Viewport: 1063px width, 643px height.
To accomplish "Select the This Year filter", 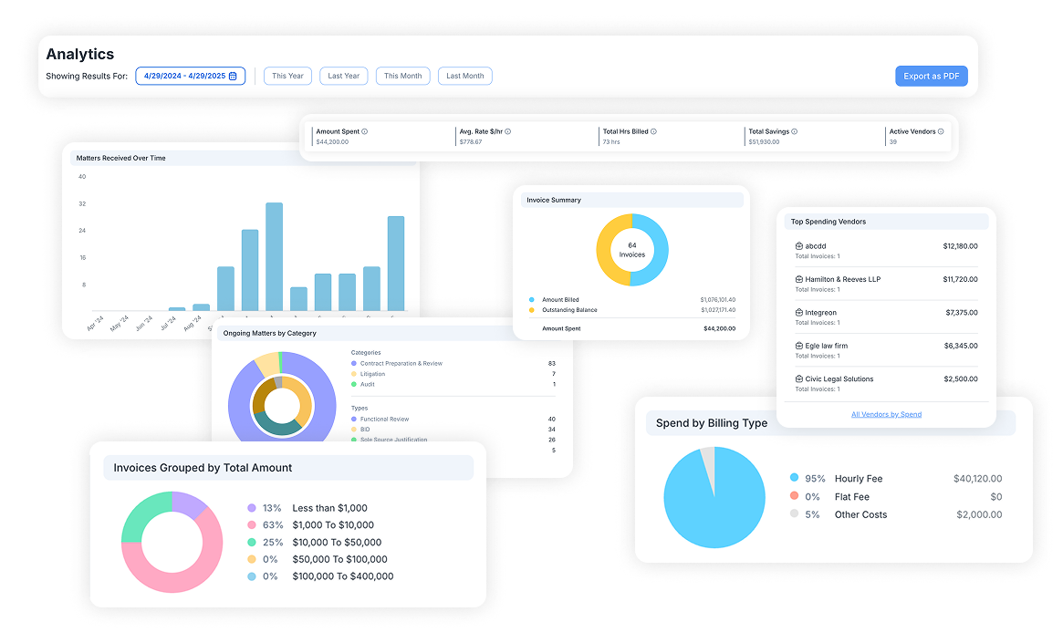I will [x=287, y=76].
